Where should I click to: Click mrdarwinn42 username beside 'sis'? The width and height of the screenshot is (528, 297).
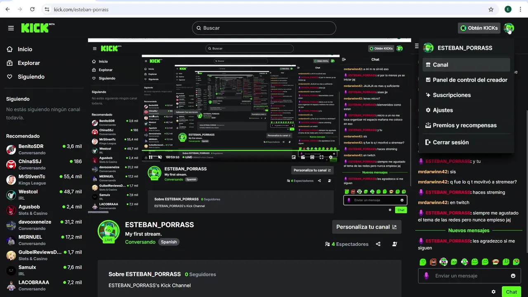click(x=433, y=172)
